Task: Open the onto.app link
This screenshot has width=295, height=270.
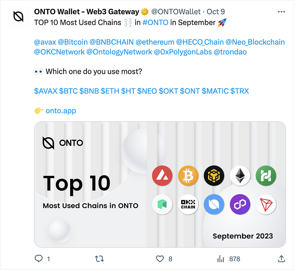Action: 61,111
